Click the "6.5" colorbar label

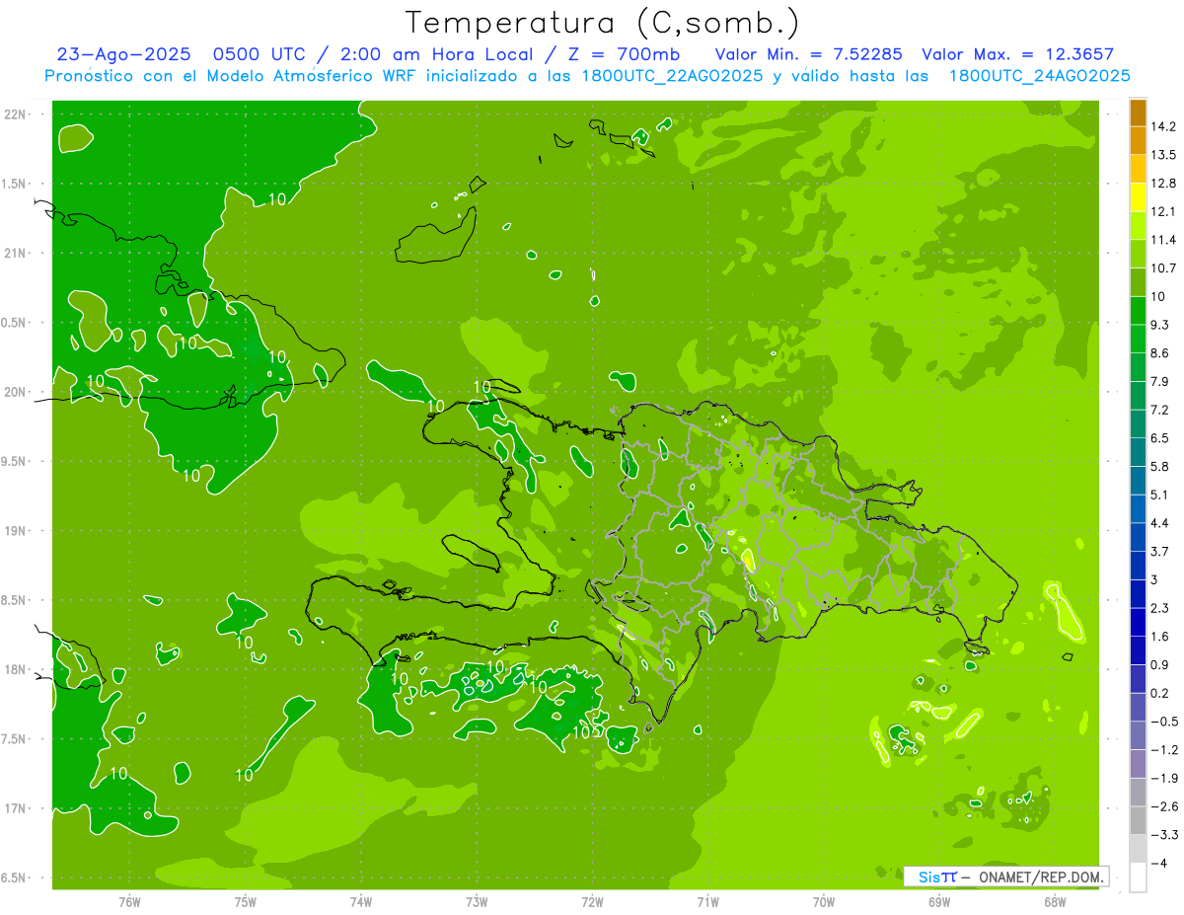(x=1160, y=437)
